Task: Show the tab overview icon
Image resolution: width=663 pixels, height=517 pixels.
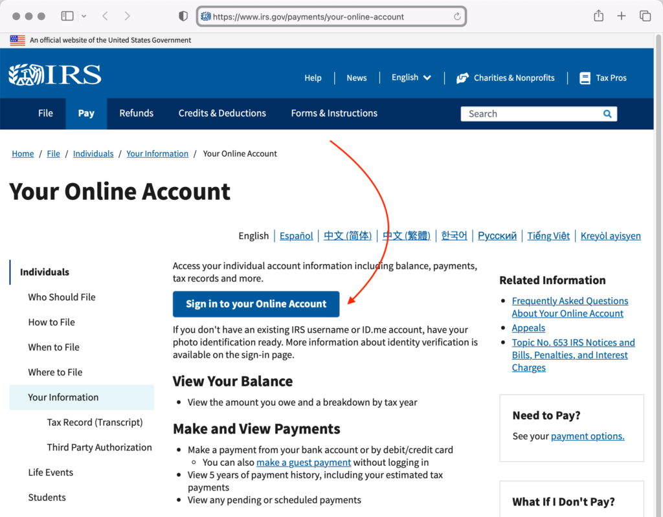Action: click(x=645, y=16)
